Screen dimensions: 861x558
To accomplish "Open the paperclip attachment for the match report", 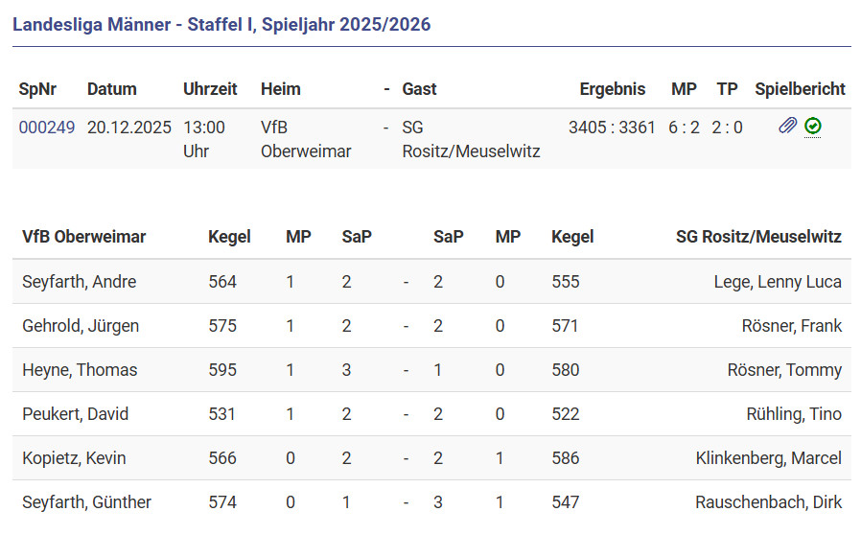I will coord(787,126).
